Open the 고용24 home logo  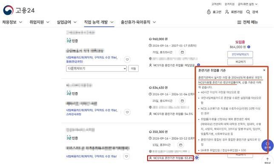click(x=19, y=10)
